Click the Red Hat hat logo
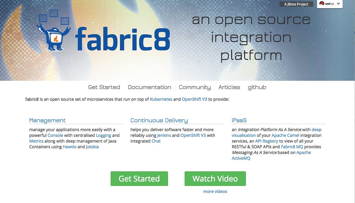The height and width of the screenshot is (203, 355). click(322, 4)
